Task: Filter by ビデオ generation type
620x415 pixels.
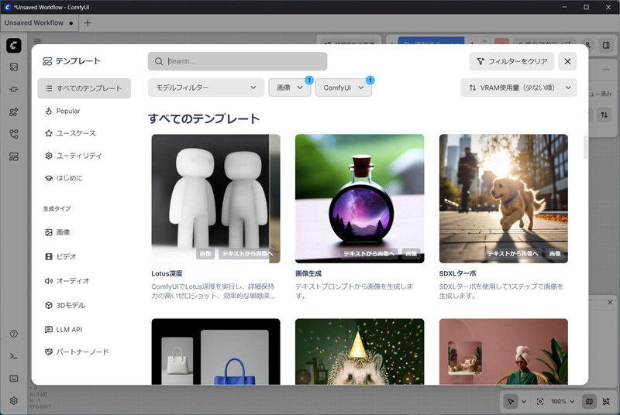Action: click(84, 256)
